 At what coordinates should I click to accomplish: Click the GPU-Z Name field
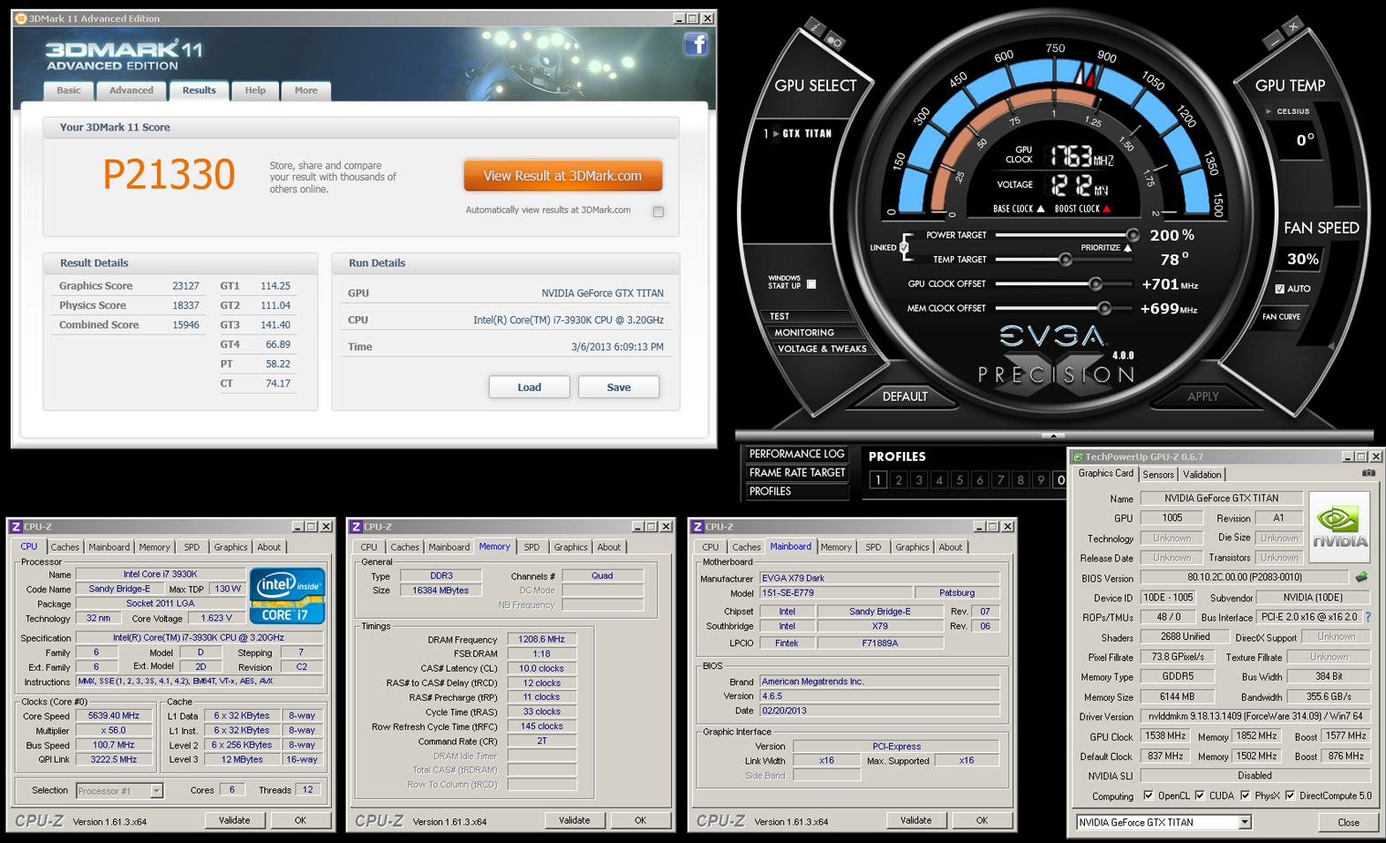tap(1221, 498)
